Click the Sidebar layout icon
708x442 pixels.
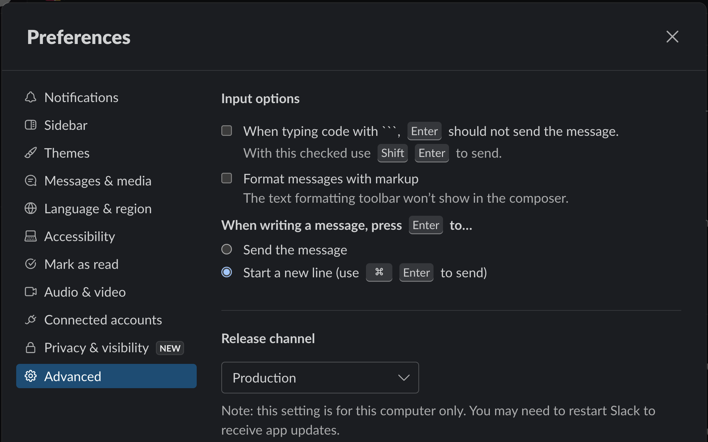pyautogui.click(x=31, y=125)
